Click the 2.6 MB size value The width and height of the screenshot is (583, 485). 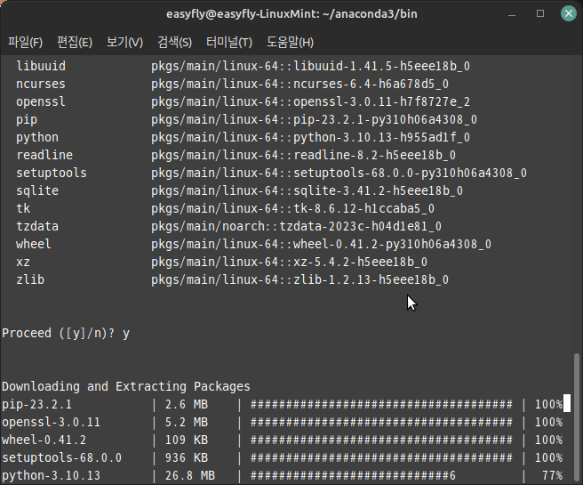click(187, 405)
